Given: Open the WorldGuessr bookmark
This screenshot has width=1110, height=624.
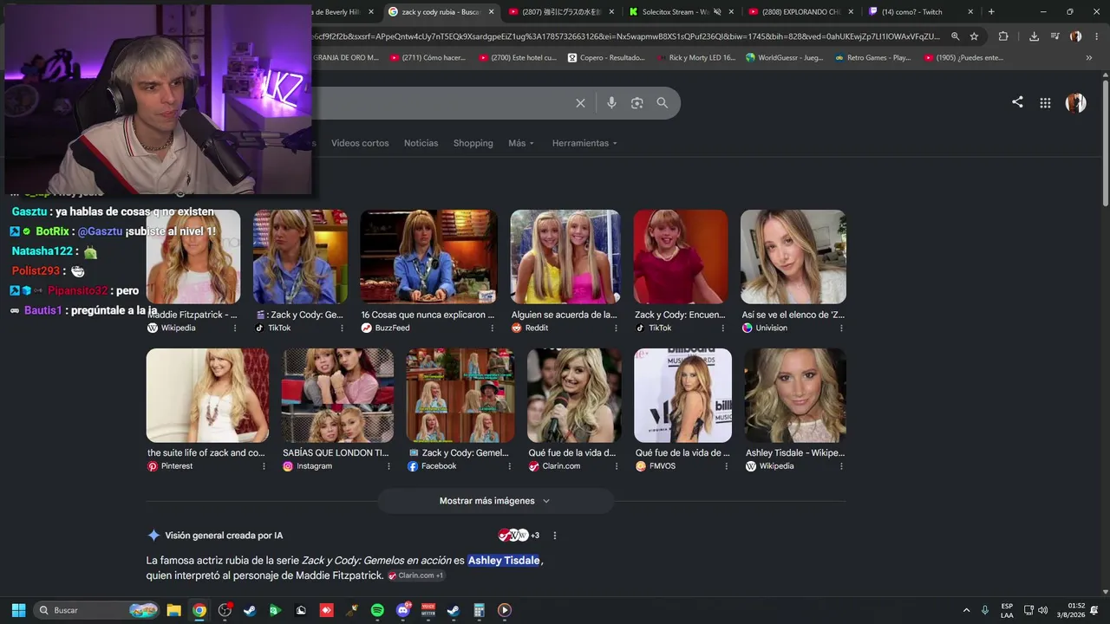Looking at the screenshot, I should [784, 58].
